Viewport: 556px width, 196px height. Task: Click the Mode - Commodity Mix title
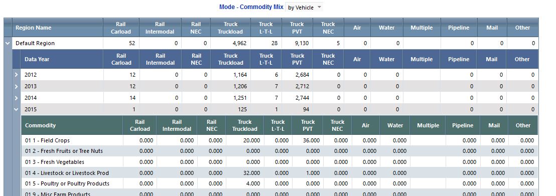point(251,7)
